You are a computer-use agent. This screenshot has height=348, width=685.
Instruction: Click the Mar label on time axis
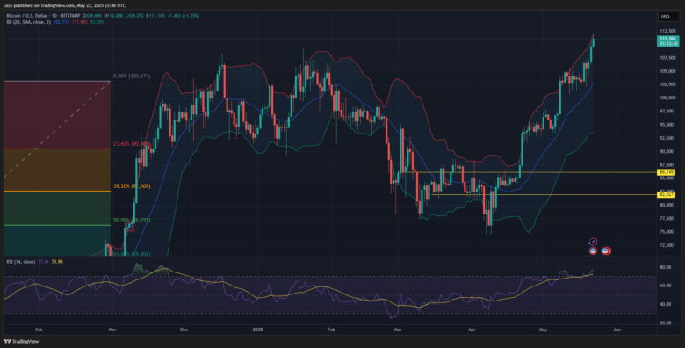[x=398, y=329]
